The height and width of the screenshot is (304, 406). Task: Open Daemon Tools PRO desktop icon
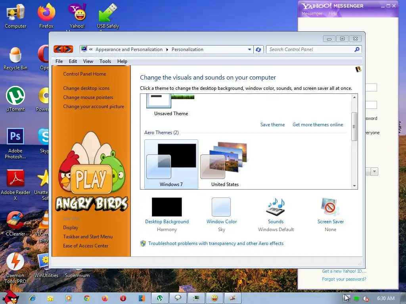point(15,268)
